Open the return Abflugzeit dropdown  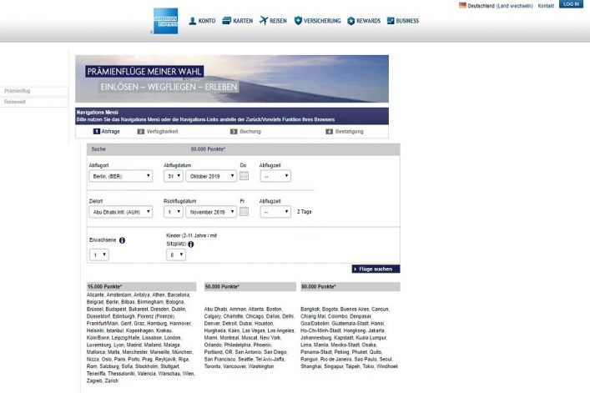(275, 212)
